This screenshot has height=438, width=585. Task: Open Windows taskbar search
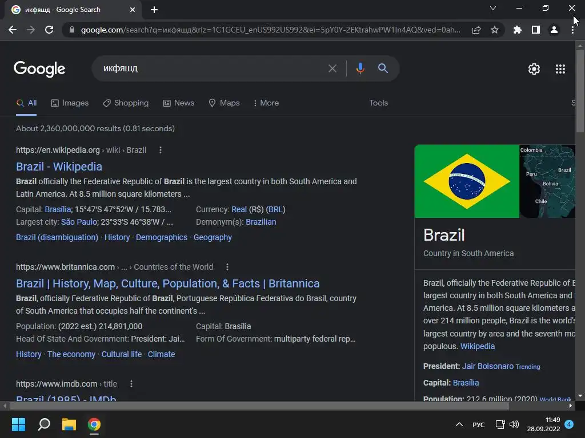[44, 424]
